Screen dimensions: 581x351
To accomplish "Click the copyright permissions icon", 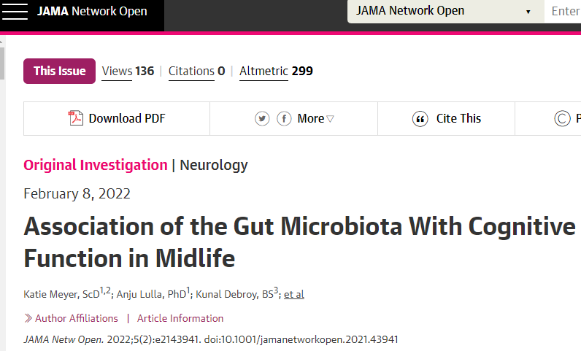I will coord(562,119).
